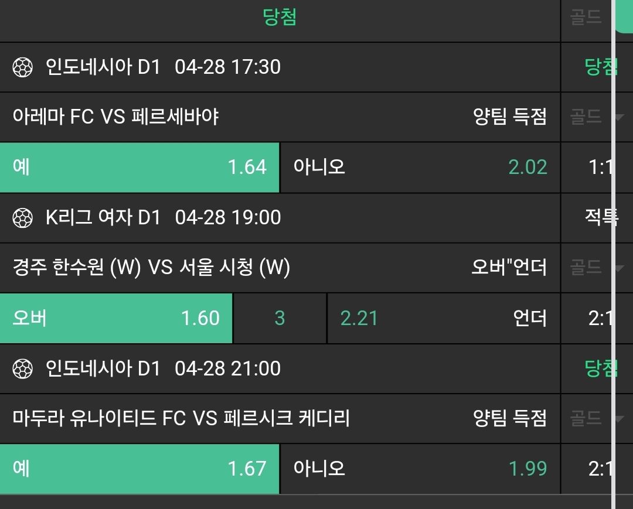Pick 예 1.67 odds option
This screenshot has height=509, width=633.
tap(139, 469)
